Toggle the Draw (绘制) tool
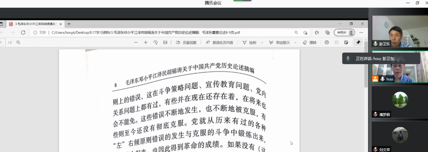The image size is (428, 152). [249, 43]
